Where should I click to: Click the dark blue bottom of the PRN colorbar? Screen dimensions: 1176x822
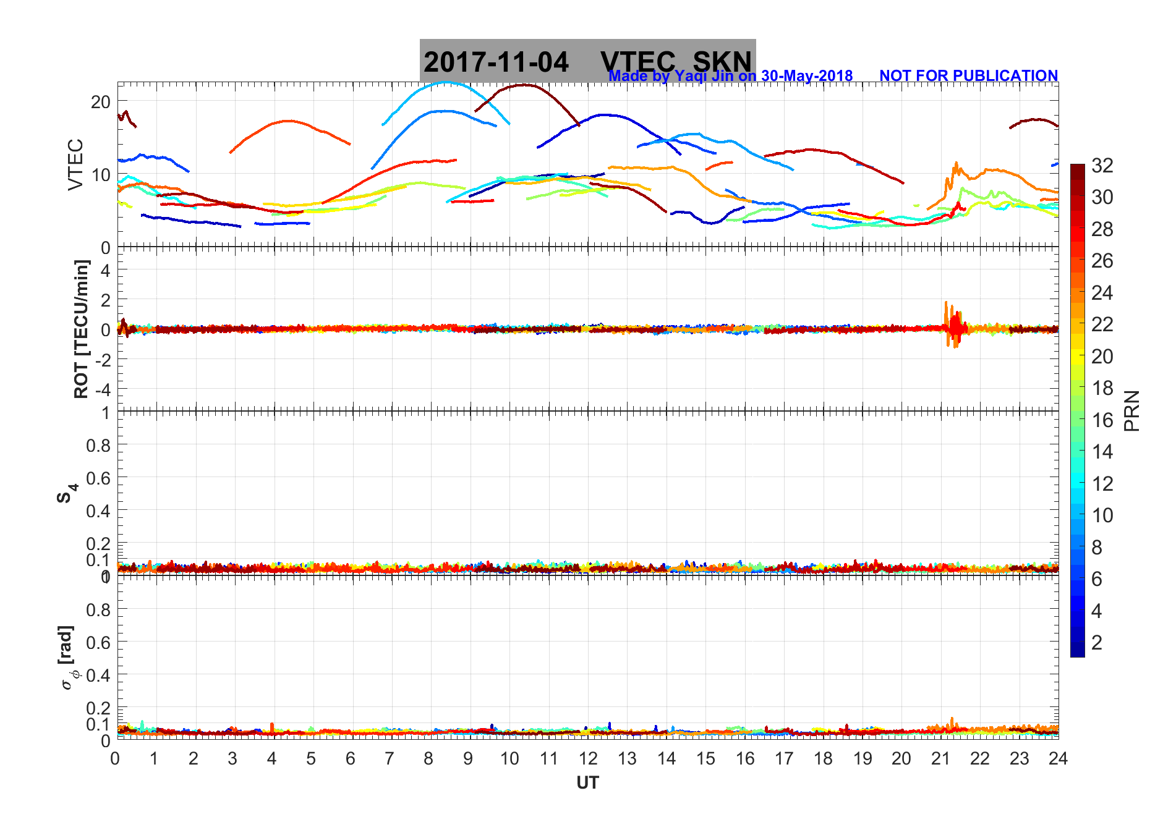[1077, 649]
